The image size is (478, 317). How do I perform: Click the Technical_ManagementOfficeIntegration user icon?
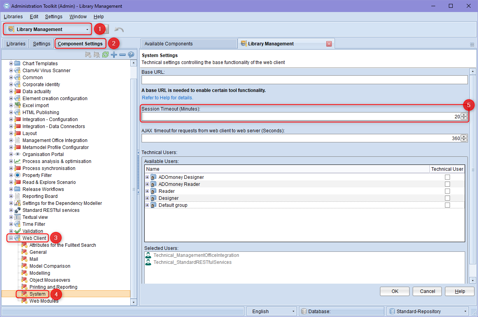(148, 255)
